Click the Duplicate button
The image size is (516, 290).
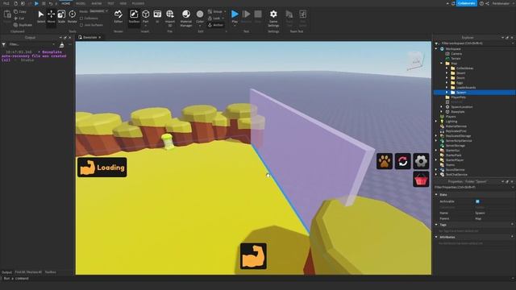[23, 25]
